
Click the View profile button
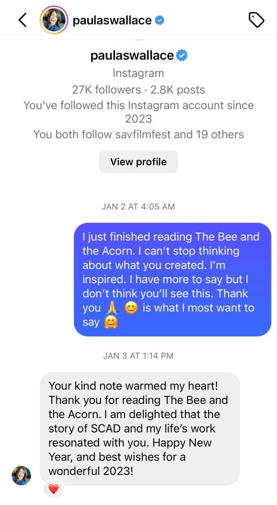(138, 162)
